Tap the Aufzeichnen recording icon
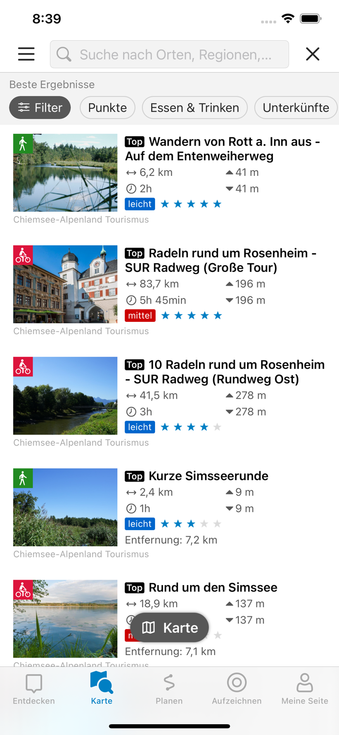This screenshot has height=735, width=339. 237,683
